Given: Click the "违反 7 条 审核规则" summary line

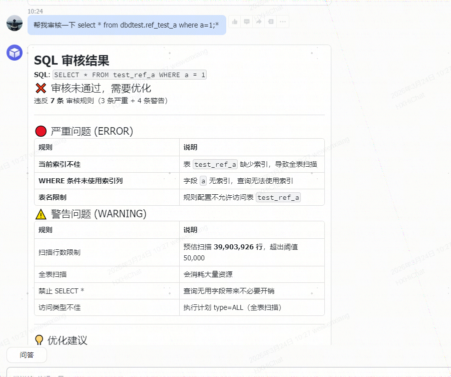Looking at the screenshot, I should (x=101, y=101).
